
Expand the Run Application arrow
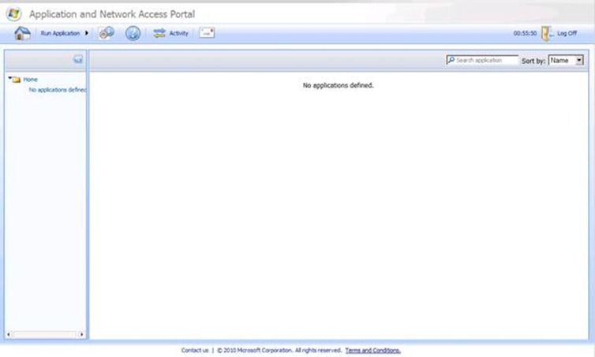[x=87, y=33]
